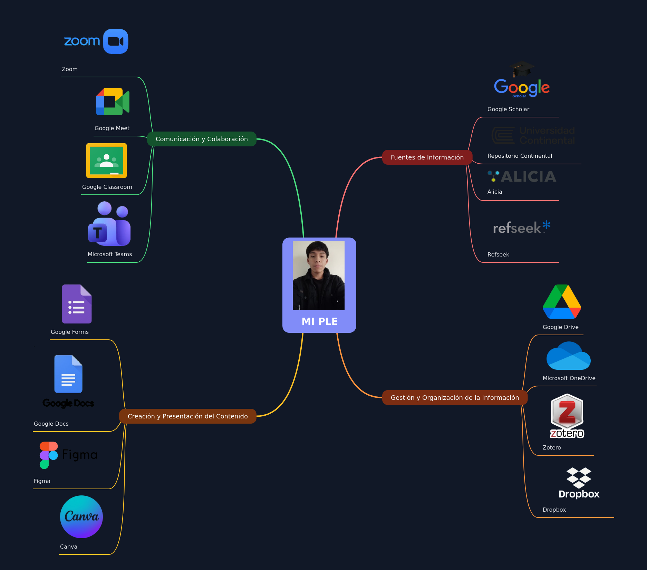This screenshot has width=647, height=570.
Task: Click the Fuentes de Información node
Action: [x=427, y=157]
